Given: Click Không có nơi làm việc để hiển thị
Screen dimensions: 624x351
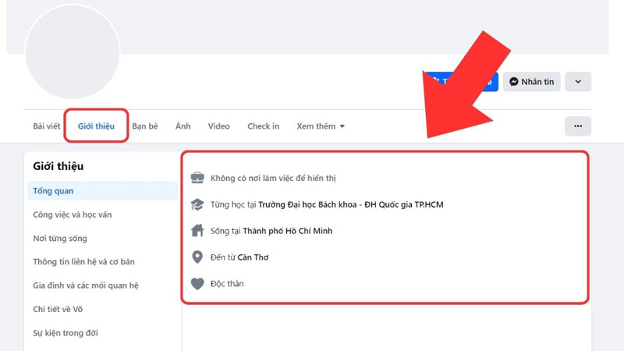Looking at the screenshot, I should [273, 178].
